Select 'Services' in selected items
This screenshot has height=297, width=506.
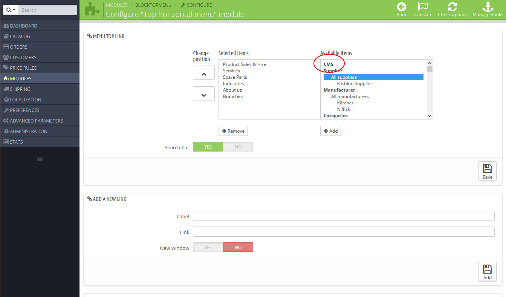point(231,70)
